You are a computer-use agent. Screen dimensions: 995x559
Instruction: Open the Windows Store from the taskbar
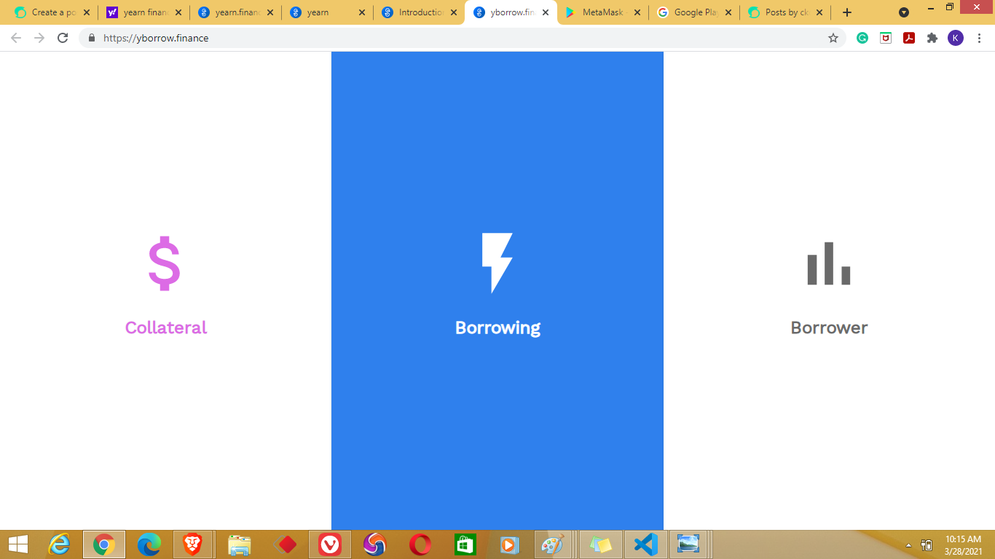(x=465, y=544)
